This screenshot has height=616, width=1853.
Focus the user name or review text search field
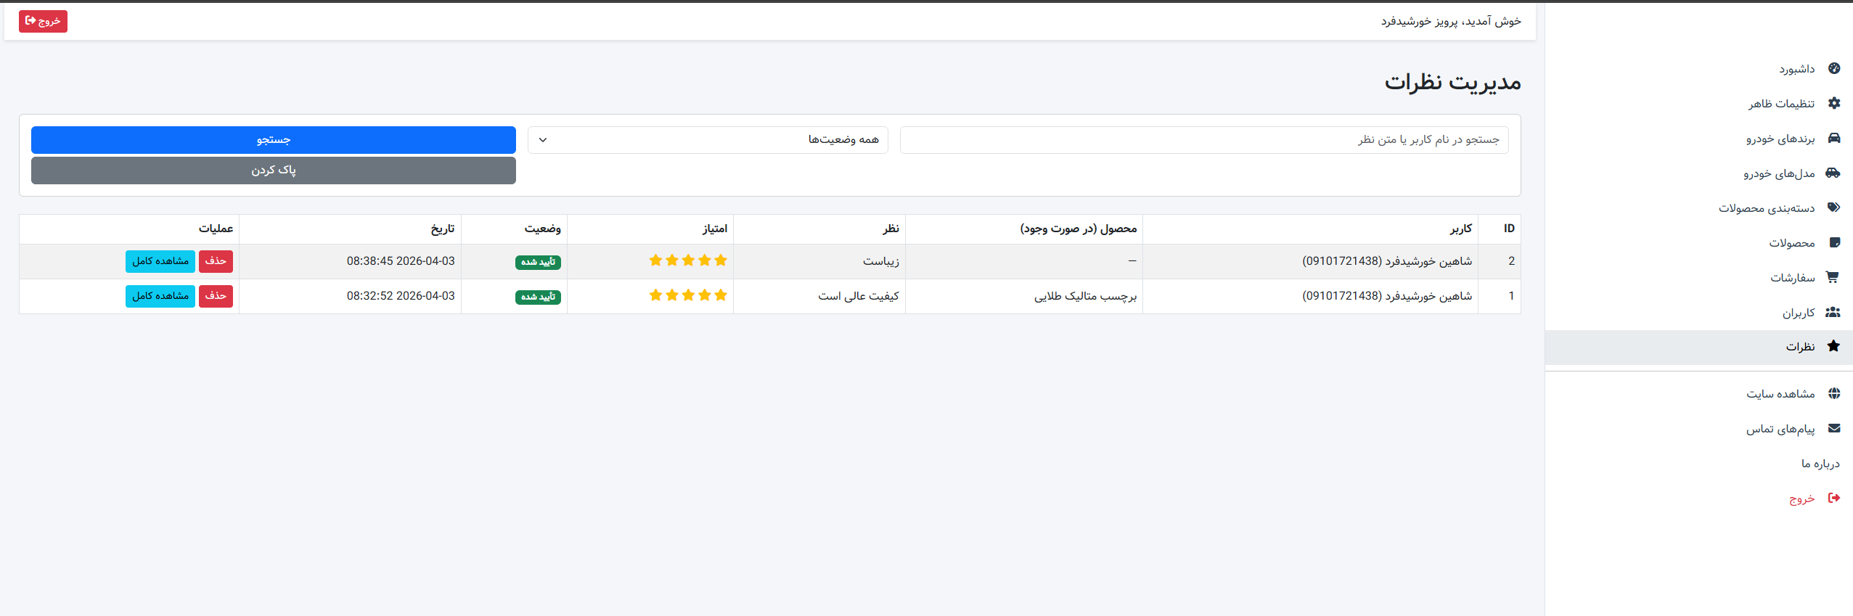(1204, 140)
